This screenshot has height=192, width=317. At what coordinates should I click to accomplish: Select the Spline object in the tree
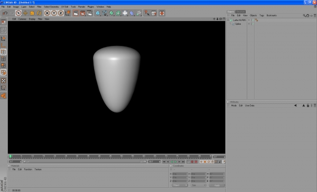click(238, 24)
